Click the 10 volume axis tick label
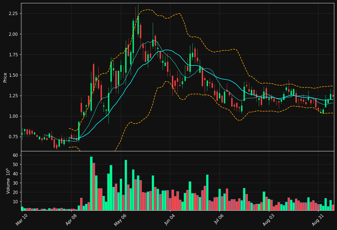This screenshot has height=230, width=337. pyautogui.click(x=15, y=202)
